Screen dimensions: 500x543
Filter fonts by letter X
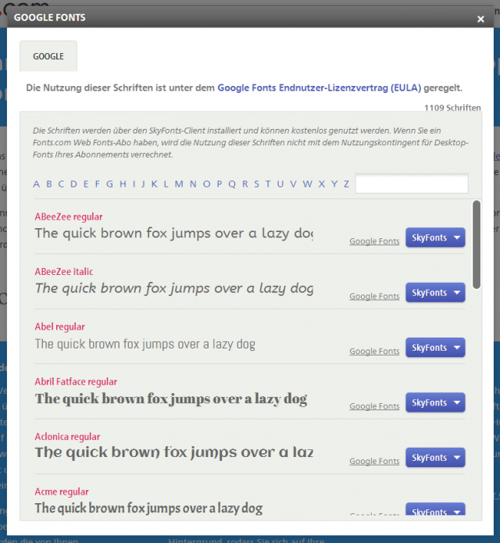[x=322, y=184]
